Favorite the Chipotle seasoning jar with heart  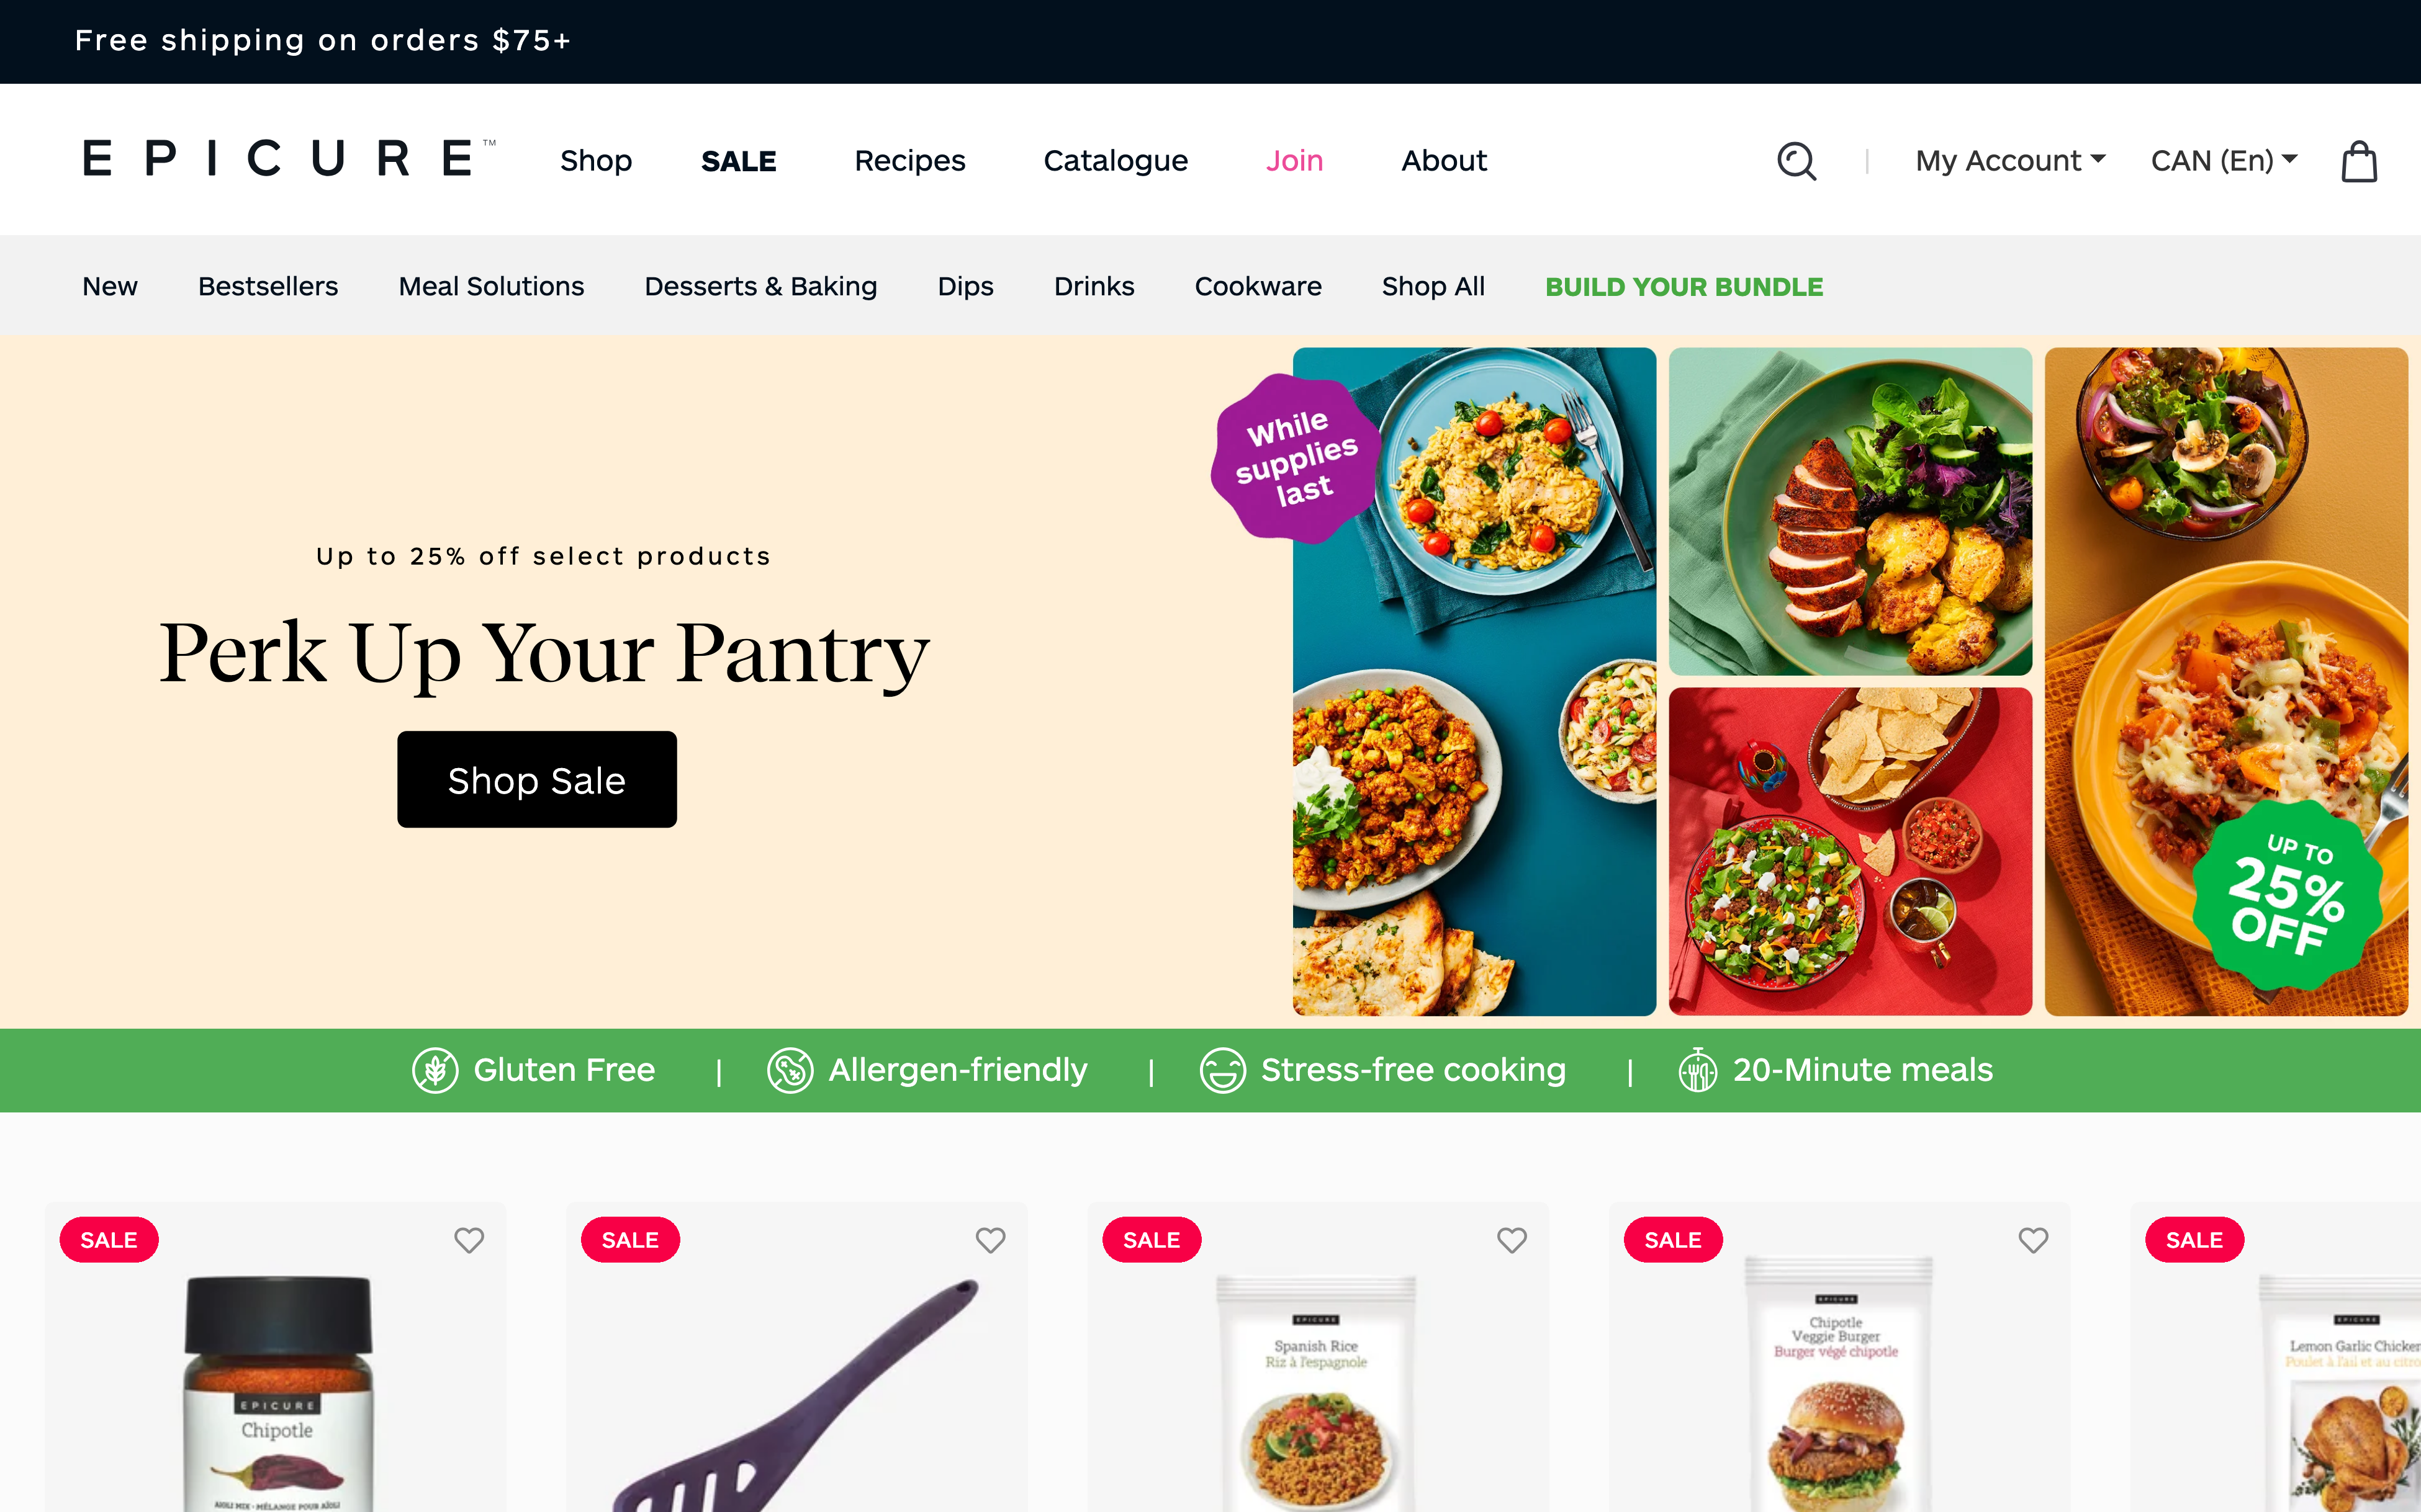pyautogui.click(x=469, y=1240)
